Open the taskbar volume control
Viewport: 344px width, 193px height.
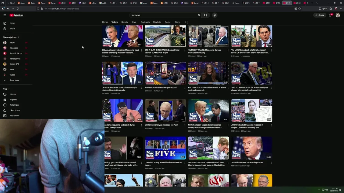(x=327, y=190)
